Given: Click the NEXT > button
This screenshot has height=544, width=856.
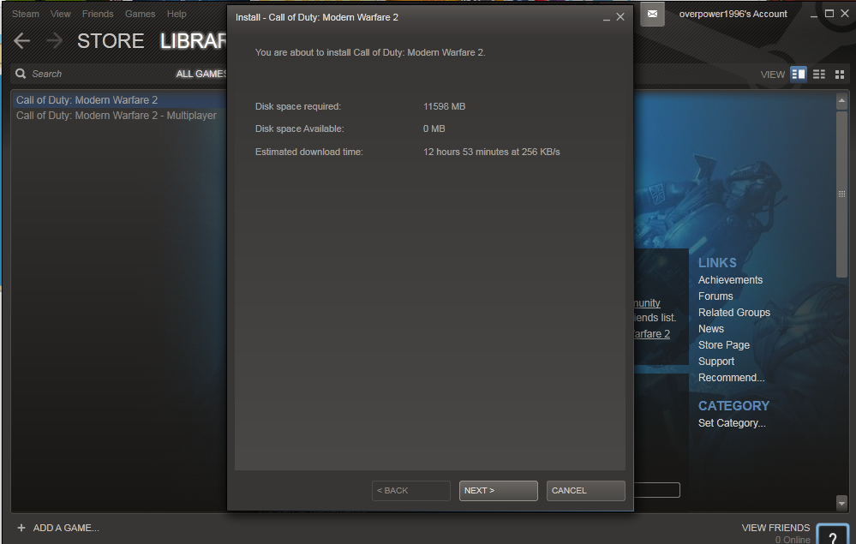Looking at the screenshot, I should 499,491.
